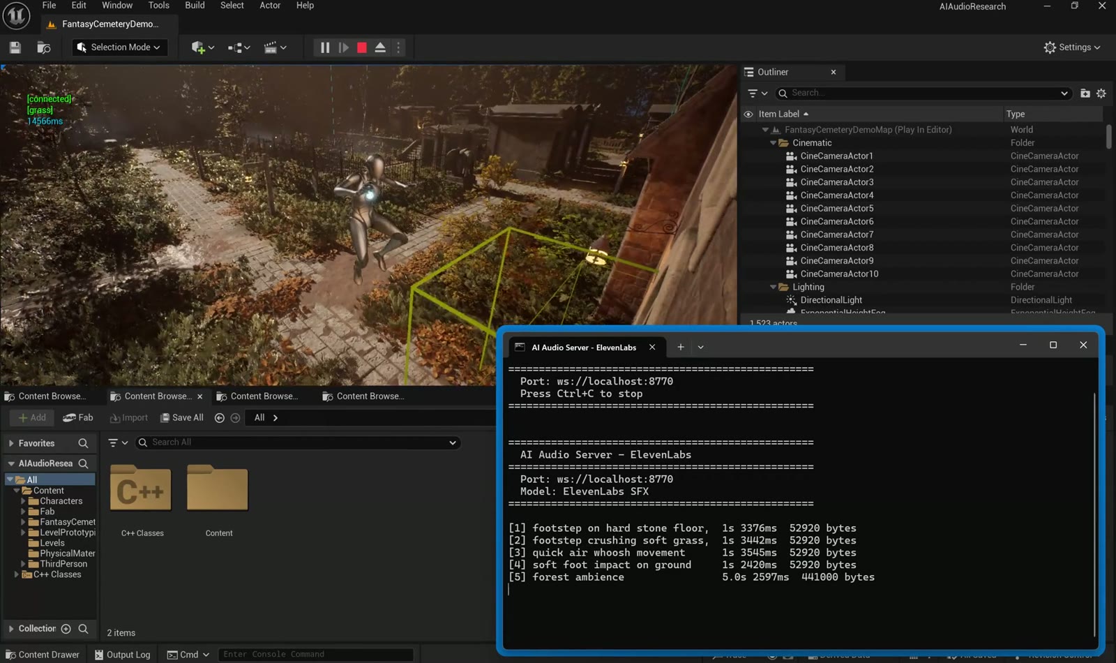
Task: Add a new collection with the plus icon
Action: 66,629
